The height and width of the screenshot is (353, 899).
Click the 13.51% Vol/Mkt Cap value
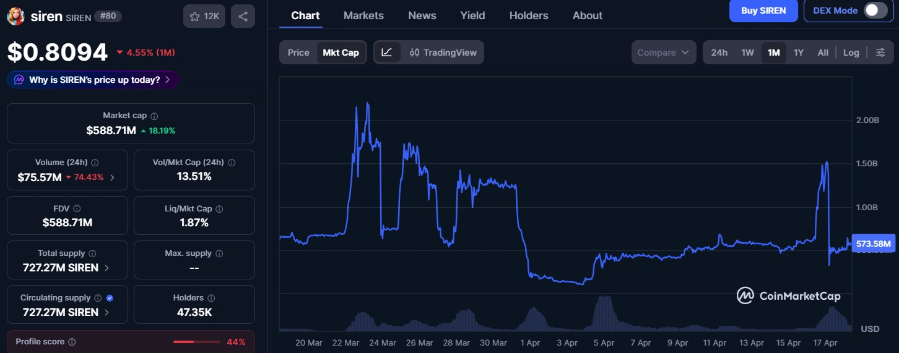194,176
